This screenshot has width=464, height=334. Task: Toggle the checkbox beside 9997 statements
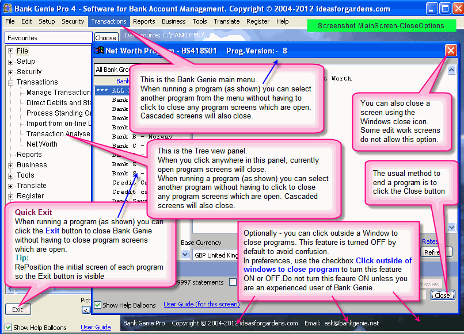[x=233, y=282]
